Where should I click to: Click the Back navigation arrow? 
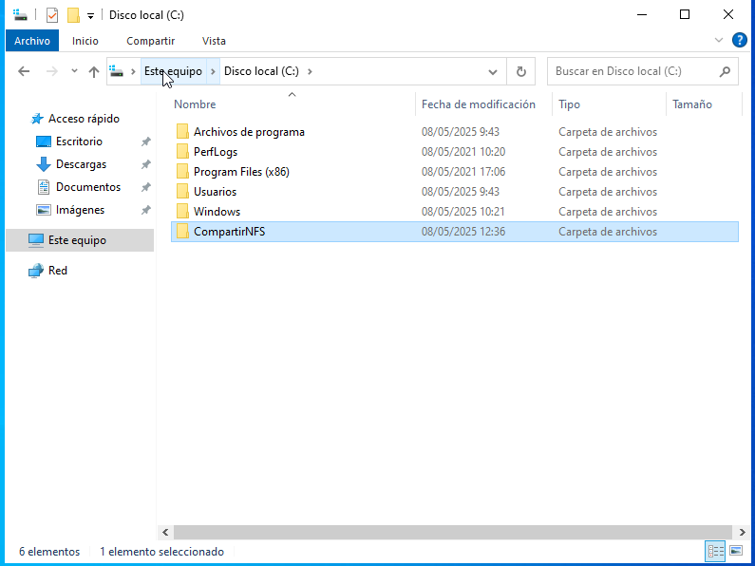[x=24, y=71]
